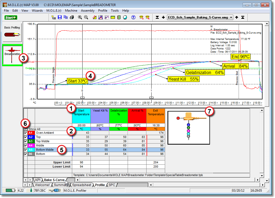Jump to the first data run arrow
The height and width of the screenshot is (198, 275).
point(243,17)
